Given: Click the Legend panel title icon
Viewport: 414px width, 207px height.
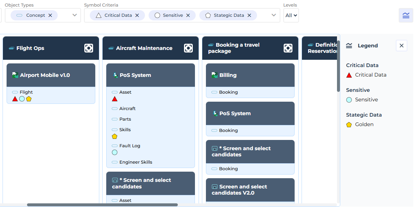Looking at the screenshot, I should [x=349, y=46].
